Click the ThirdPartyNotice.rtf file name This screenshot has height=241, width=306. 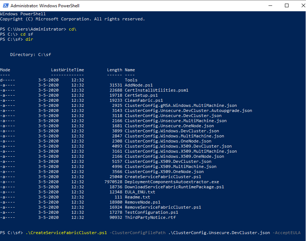click(x=150, y=217)
